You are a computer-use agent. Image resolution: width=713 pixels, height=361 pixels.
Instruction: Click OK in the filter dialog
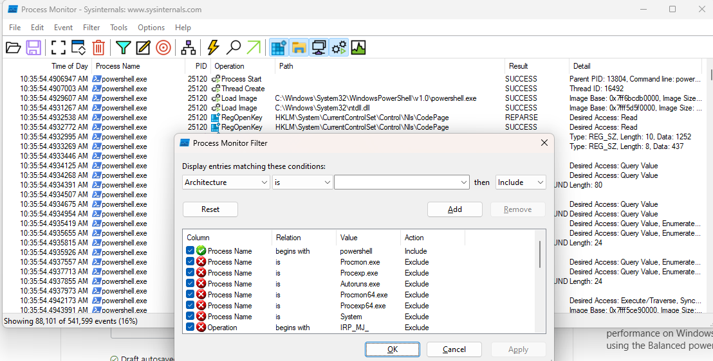(393, 349)
